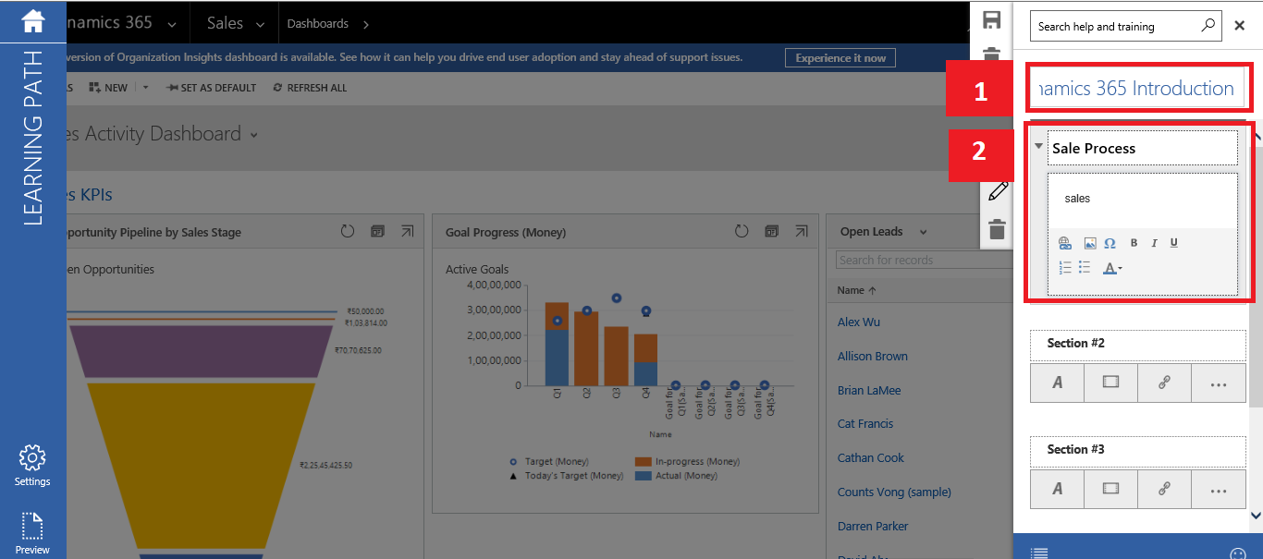Apply numbered list in editor
The height and width of the screenshot is (559, 1263).
(1065, 268)
